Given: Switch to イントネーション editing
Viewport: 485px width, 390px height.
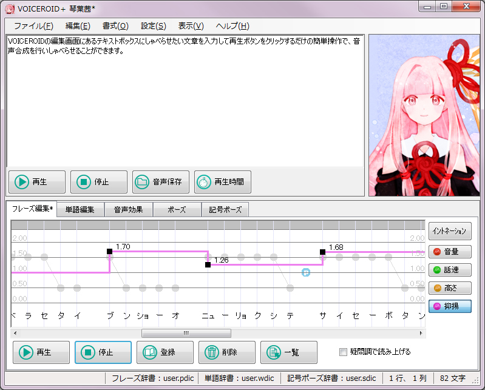Looking at the screenshot, I should coord(450,231).
